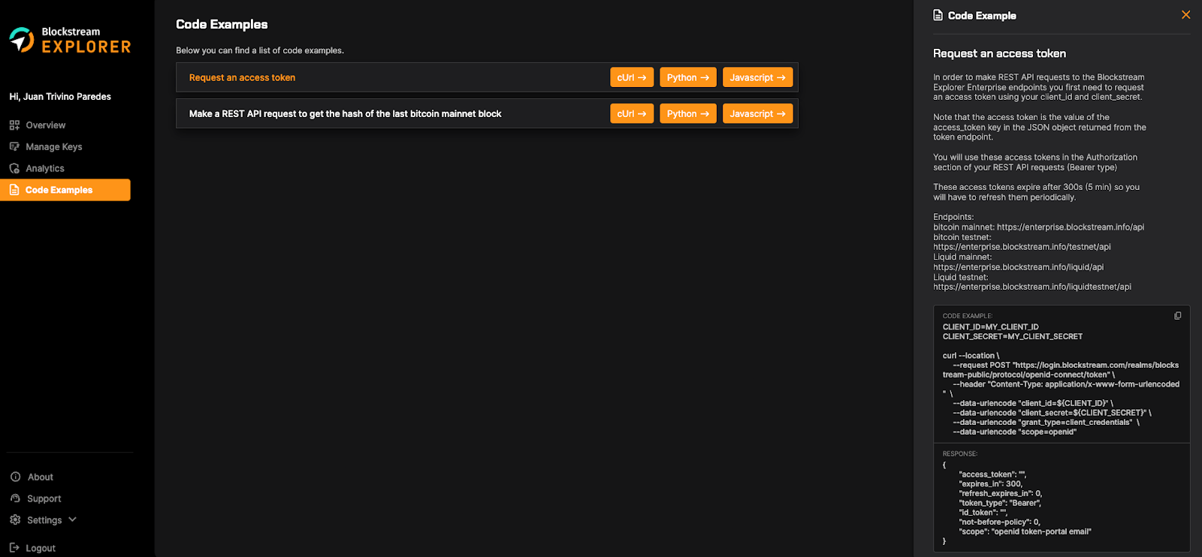Click the 'Code Examples' page heading
1202x557 pixels.
(x=222, y=24)
